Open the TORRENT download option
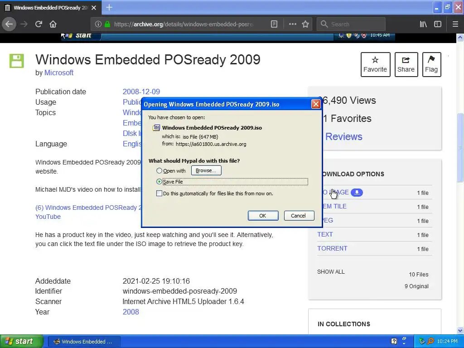The height and width of the screenshot is (348, 464). click(x=332, y=248)
